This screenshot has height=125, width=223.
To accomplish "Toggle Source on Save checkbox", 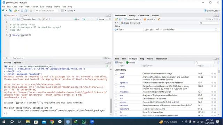I will (x=22, y=19).
